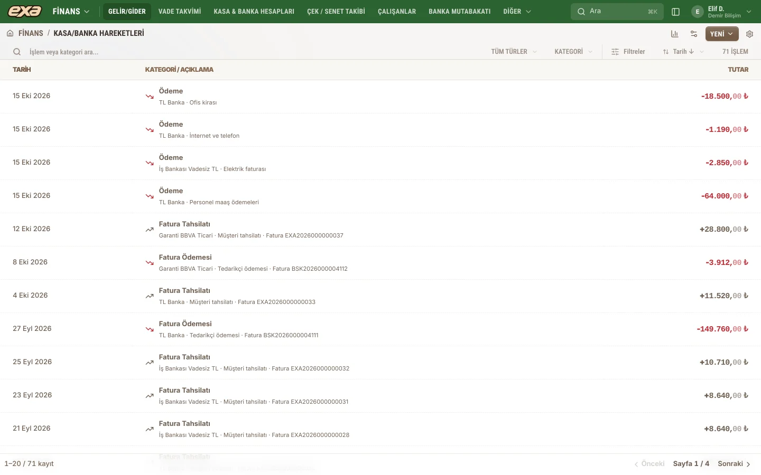Image resolution: width=761 pixels, height=475 pixels.
Task: Switch to the VADE TAKVİMİ tab
Action: pos(180,12)
